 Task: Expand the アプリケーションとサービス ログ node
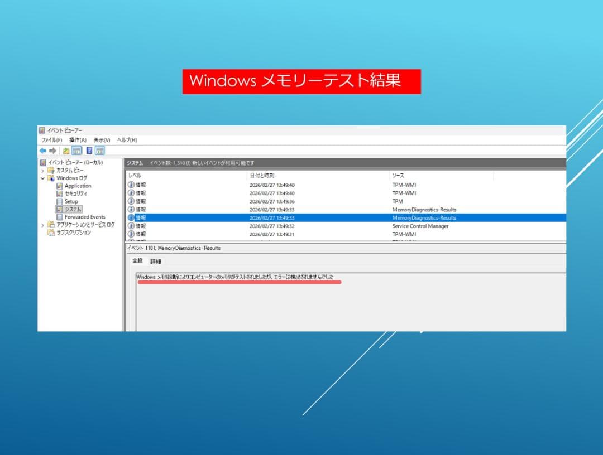[42, 225]
